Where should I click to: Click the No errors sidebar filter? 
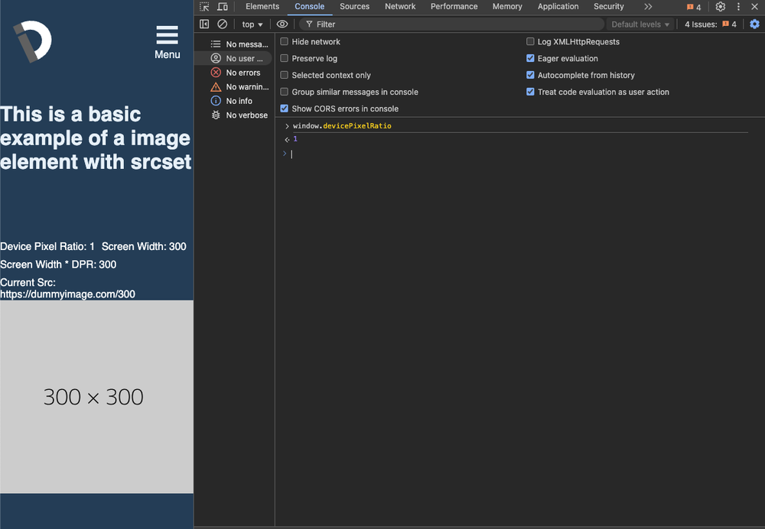pyautogui.click(x=238, y=72)
